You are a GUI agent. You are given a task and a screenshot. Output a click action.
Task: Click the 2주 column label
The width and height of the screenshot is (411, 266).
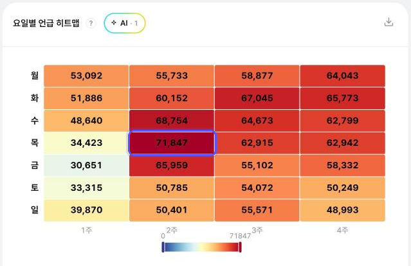pyautogui.click(x=172, y=230)
